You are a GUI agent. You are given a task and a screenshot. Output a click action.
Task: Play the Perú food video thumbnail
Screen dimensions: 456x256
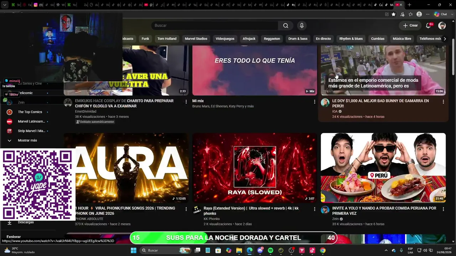(x=383, y=168)
